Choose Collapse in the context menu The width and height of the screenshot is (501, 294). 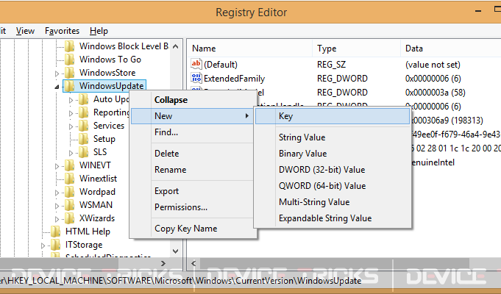[x=192, y=100]
